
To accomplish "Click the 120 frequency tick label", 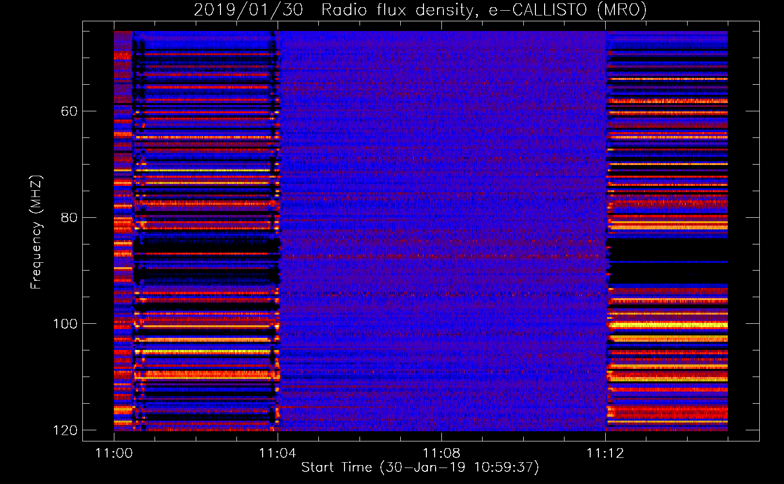I will (65, 430).
